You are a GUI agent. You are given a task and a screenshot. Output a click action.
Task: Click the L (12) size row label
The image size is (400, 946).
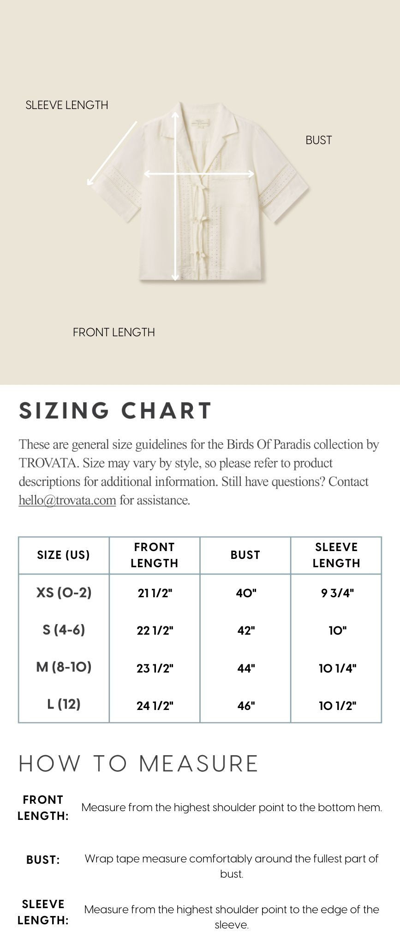tap(64, 704)
